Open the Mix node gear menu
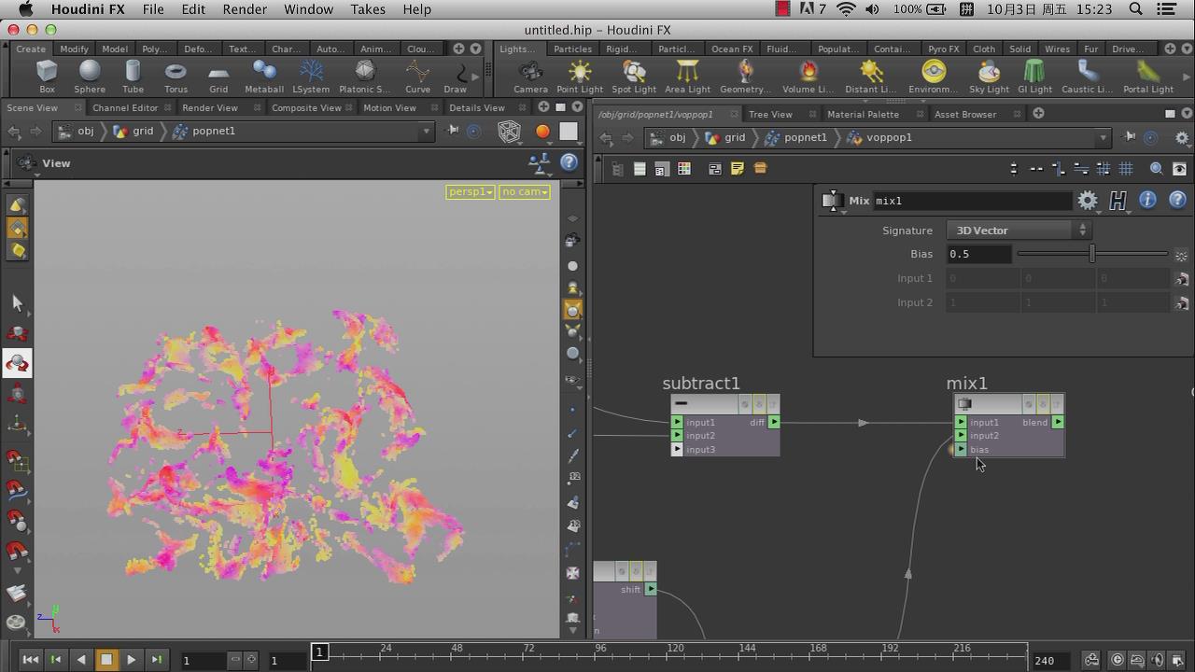1195x672 pixels. [x=1087, y=201]
